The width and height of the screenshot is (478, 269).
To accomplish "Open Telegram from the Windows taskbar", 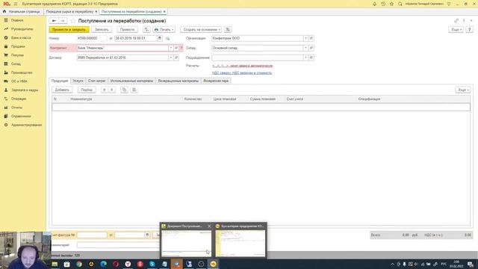I will pyautogui.click(x=176, y=264).
